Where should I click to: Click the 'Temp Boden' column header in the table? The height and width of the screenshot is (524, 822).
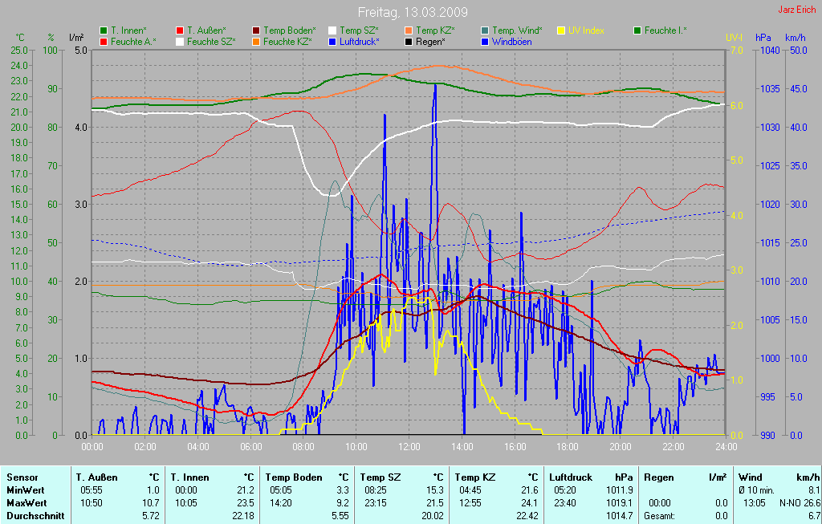294,477
